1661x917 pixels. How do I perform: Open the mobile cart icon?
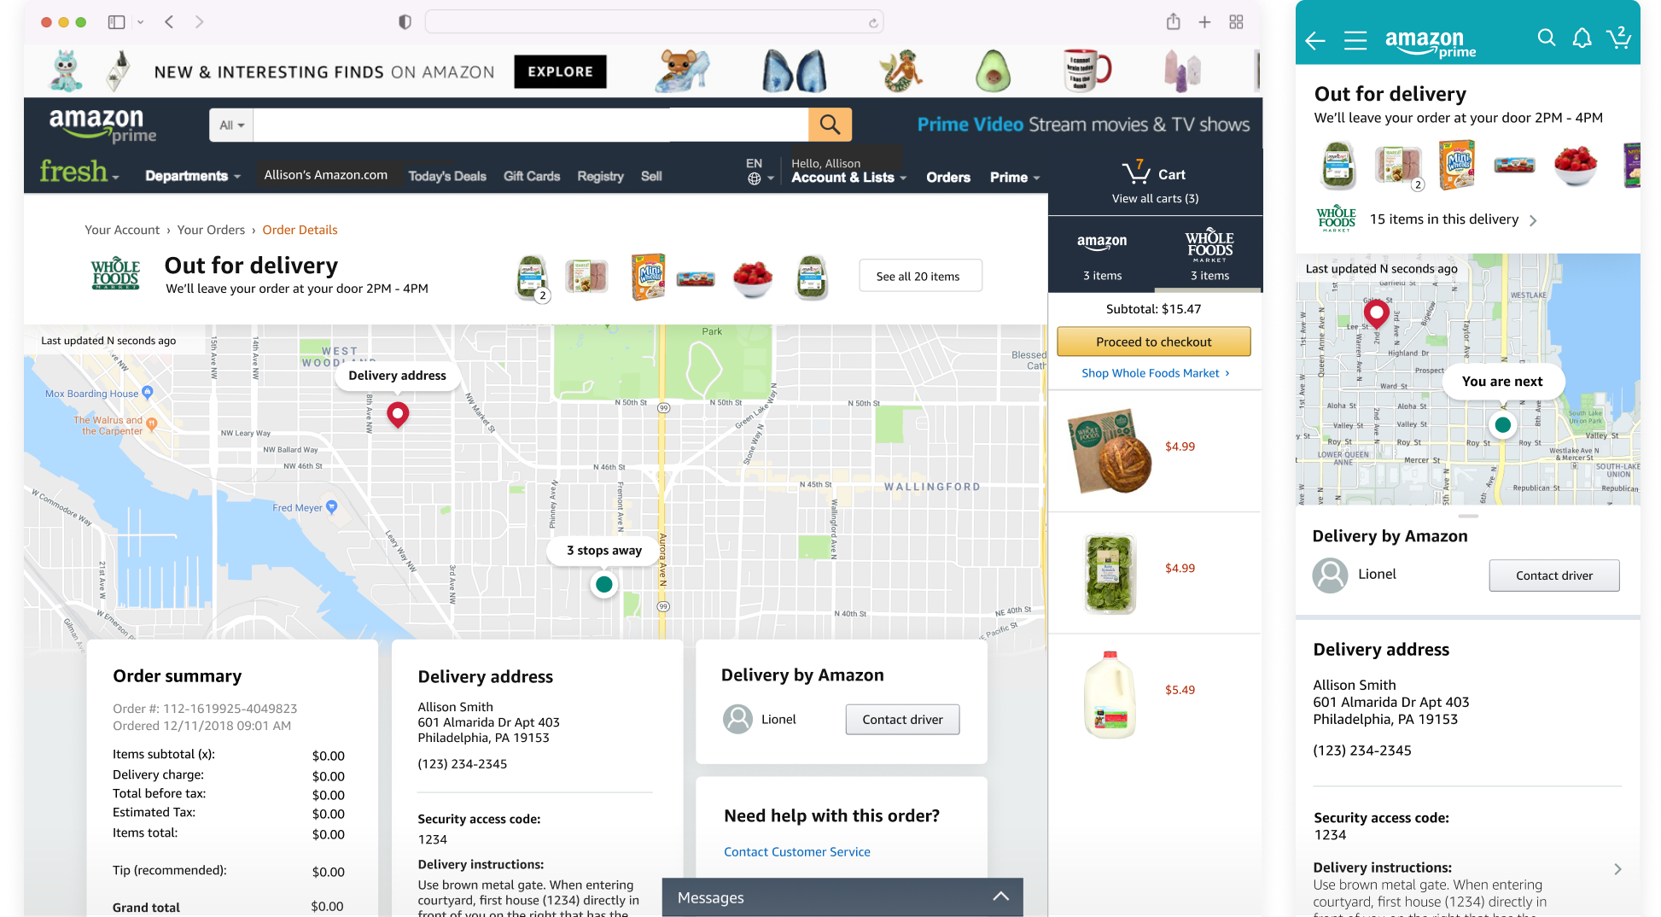point(1618,37)
